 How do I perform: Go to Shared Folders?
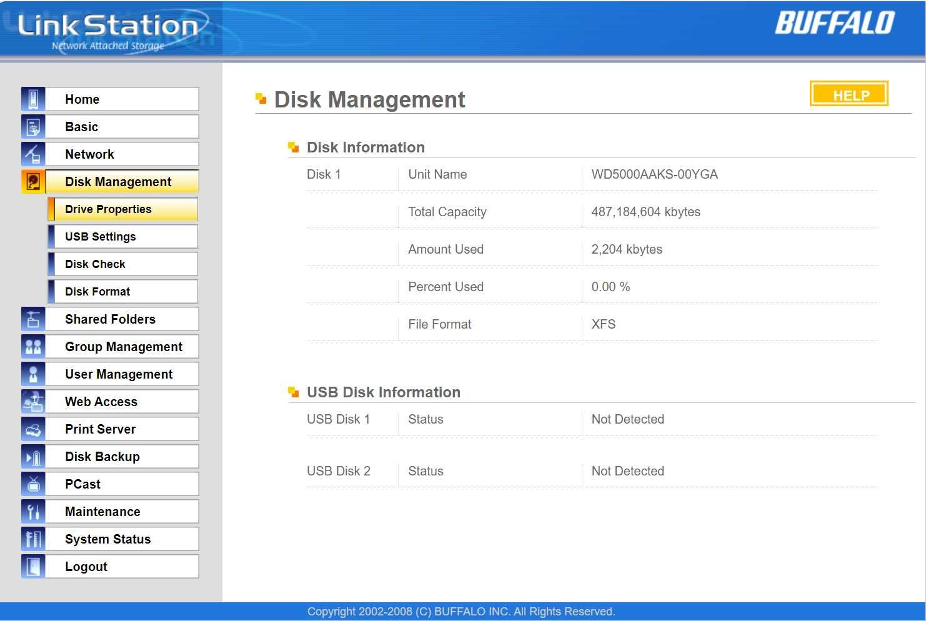click(x=122, y=319)
